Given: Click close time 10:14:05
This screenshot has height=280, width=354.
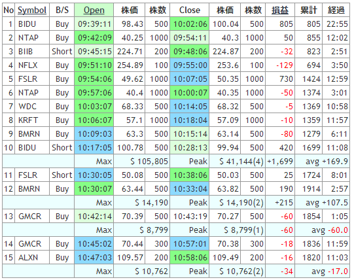Looking at the screenshot, I should click(x=190, y=107).
